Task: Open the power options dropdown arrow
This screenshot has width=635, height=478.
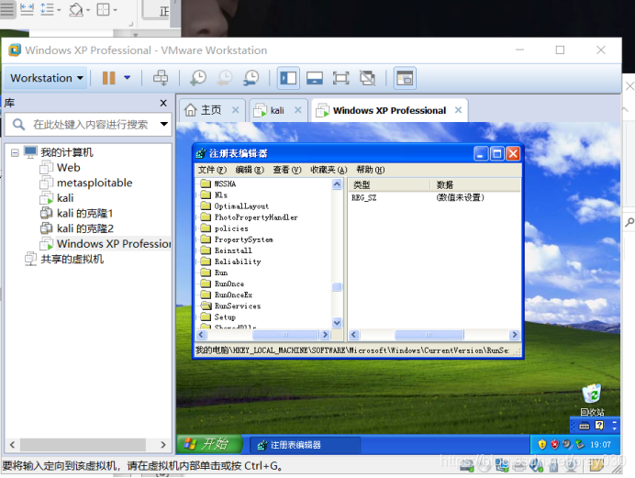Action: (128, 77)
